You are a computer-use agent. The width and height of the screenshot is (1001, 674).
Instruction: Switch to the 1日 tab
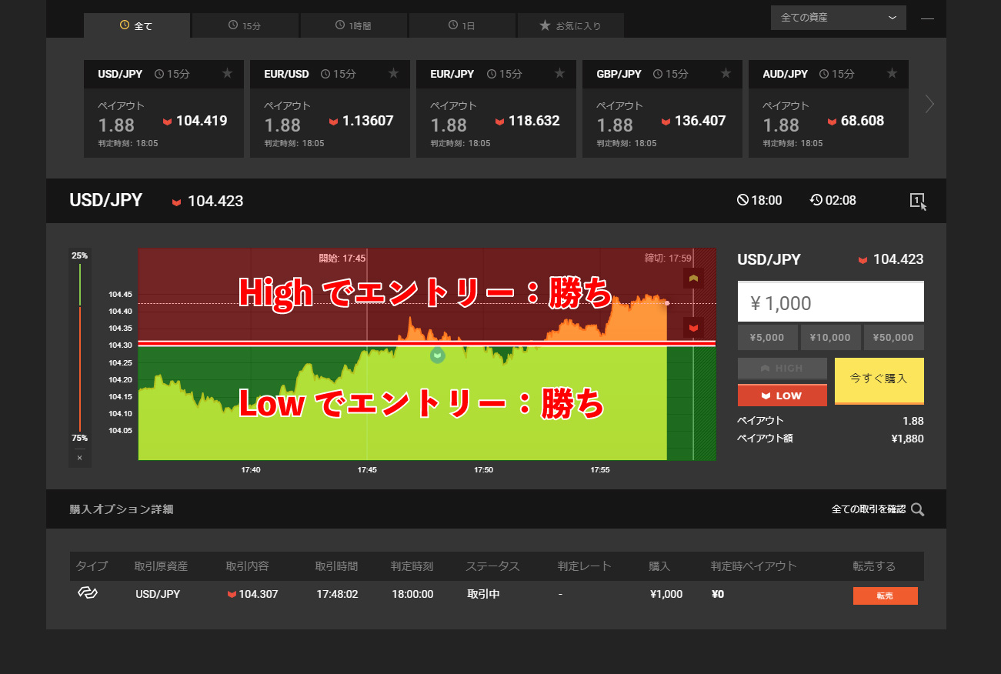(462, 25)
